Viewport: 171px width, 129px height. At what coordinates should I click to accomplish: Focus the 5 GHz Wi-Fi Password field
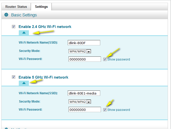click(x=85, y=110)
